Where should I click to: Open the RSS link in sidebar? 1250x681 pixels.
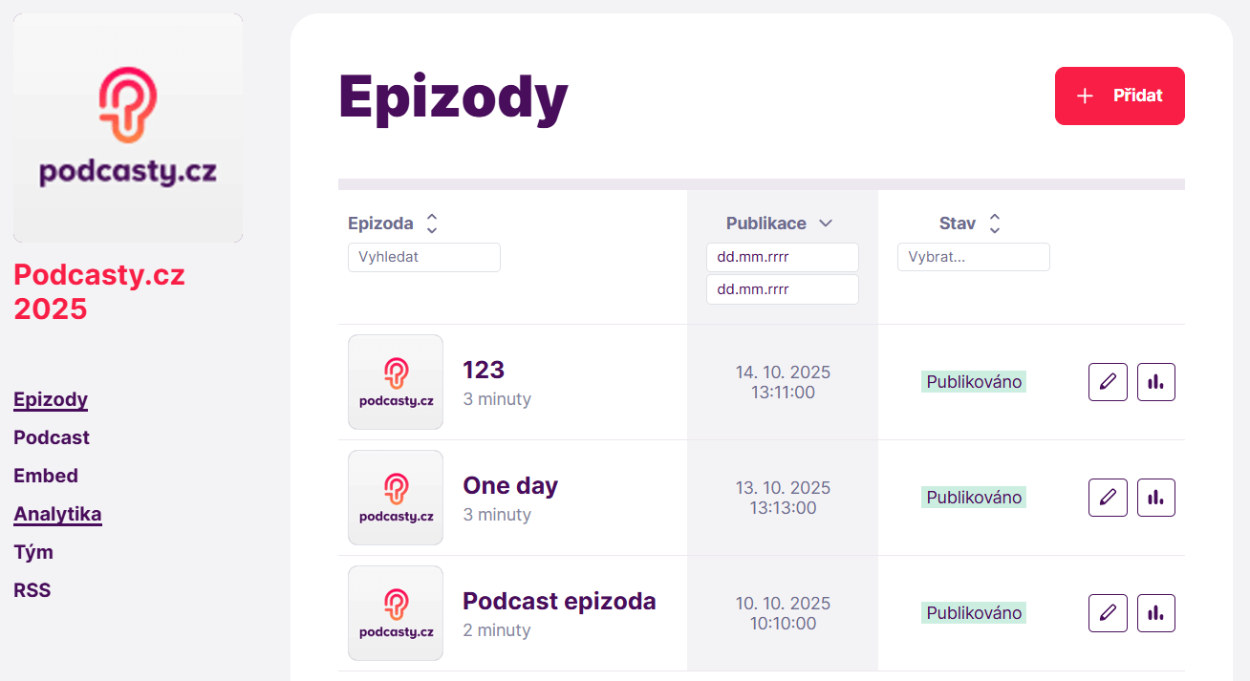pos(32,590)
